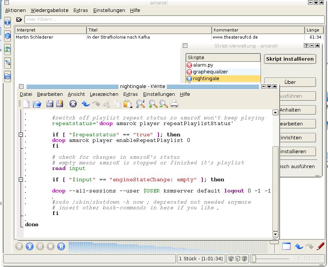Open amaroK Extras menu
Viewport: 328px width, 267px height.
point(81,10)
